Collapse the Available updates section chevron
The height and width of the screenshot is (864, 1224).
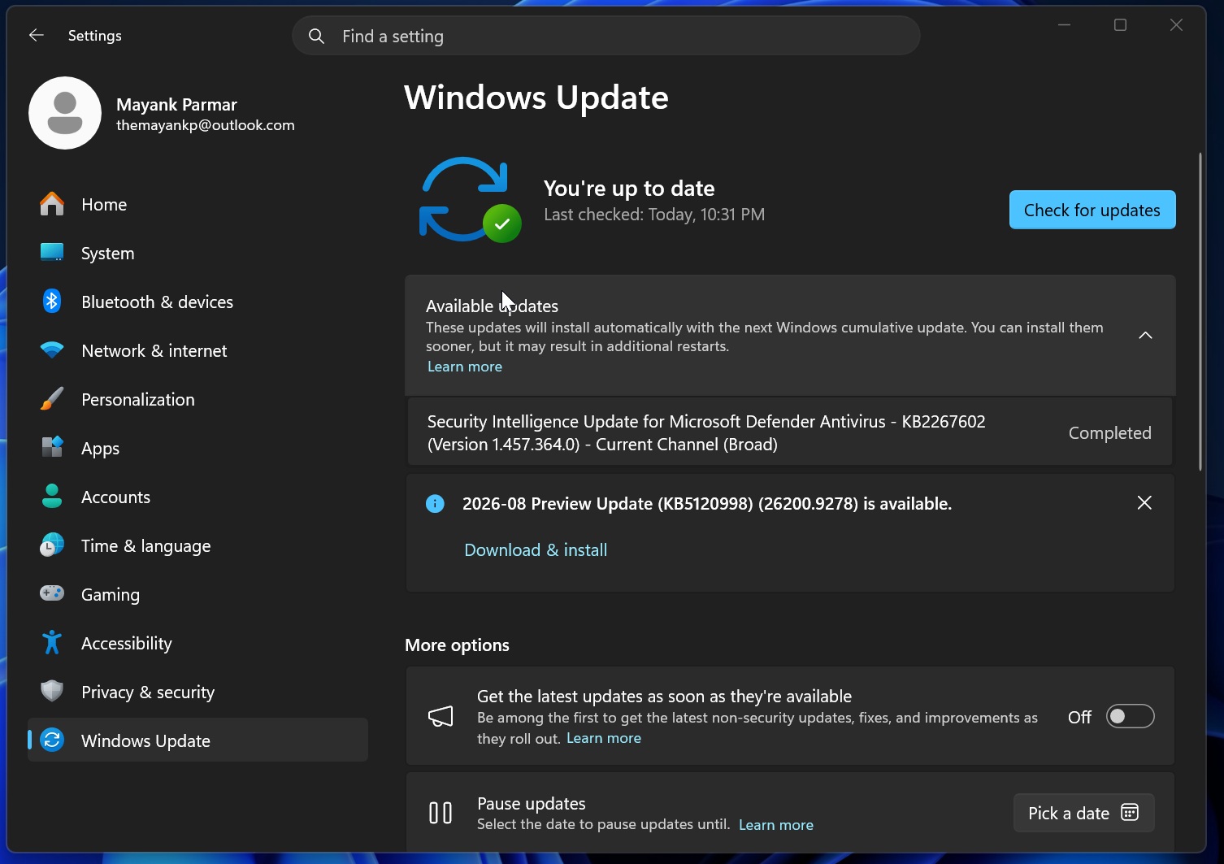[1145, 336]
